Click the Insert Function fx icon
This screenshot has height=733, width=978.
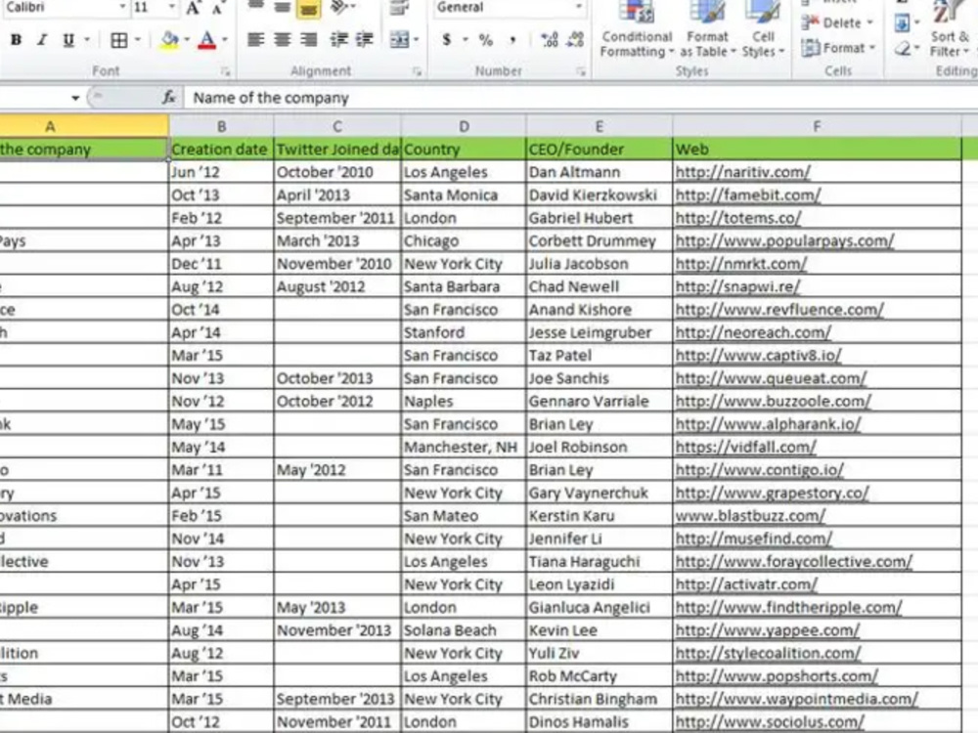point(169,97)
